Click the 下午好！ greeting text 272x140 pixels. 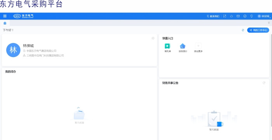(8, 30)
